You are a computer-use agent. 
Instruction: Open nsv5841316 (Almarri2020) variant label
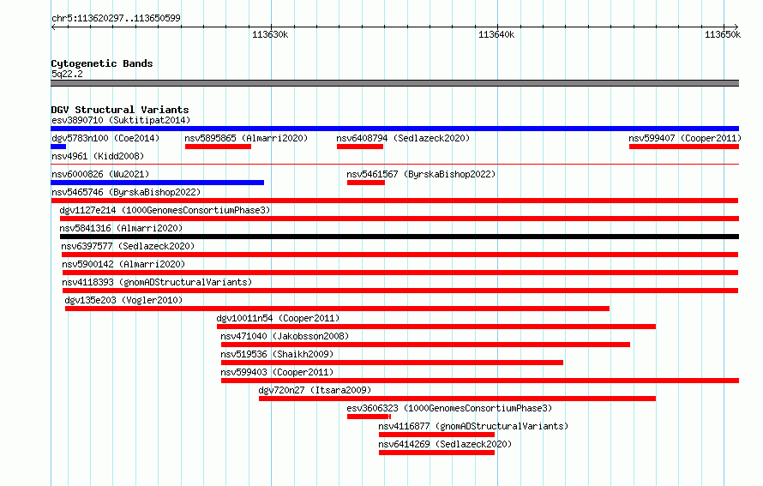point(121,228)
